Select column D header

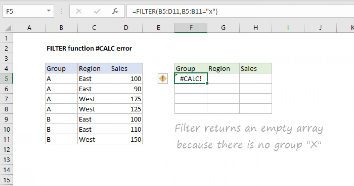[x=126, y=28]
